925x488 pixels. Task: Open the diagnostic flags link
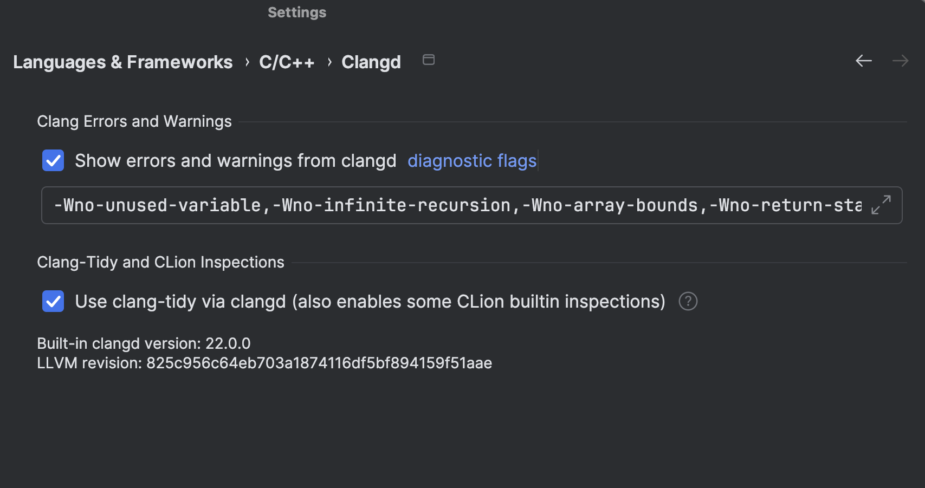point(472,160)
